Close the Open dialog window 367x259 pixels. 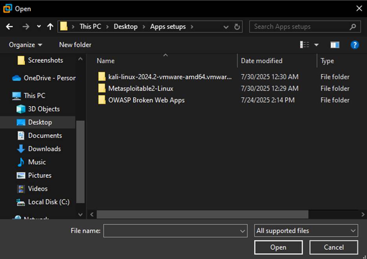point(359,9)
